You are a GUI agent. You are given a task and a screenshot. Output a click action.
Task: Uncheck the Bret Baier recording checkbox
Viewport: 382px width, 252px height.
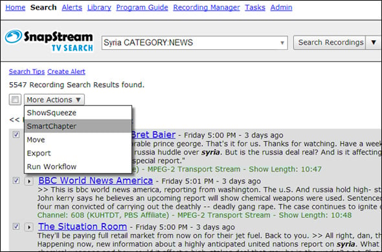(16, 135)
